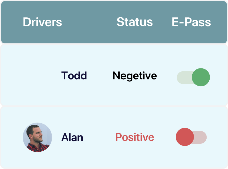Image resolution: width=228 pixels, height=169 pixels.
Task: Click the red knob on Alan's switch
Action: tap(185, 137)
